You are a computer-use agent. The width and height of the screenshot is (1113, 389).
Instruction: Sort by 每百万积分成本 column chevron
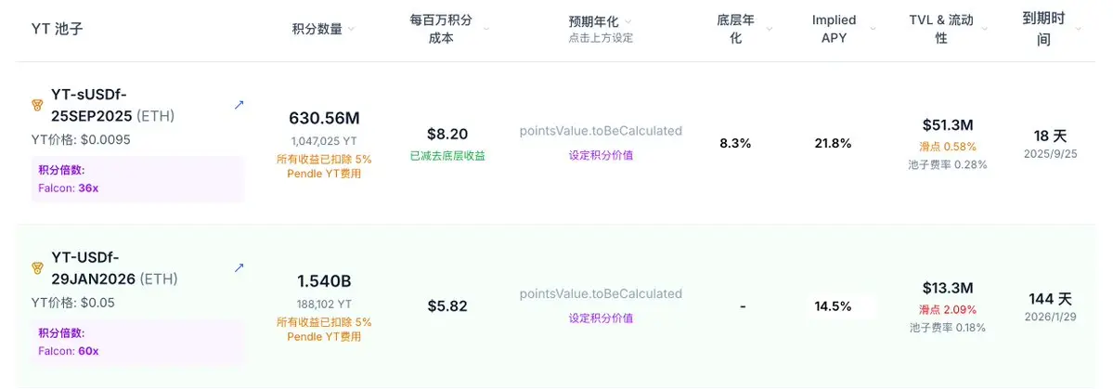pyautogui.click(x=486, y=29)
